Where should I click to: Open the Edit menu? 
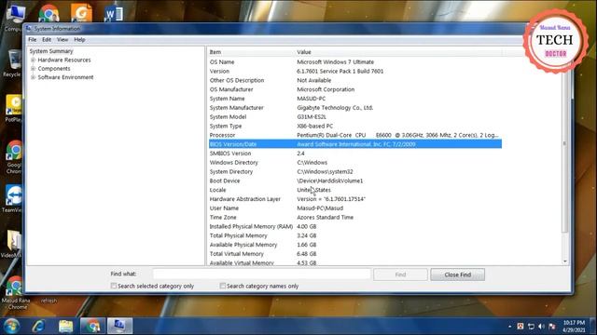pyautogui.click(x=47, y=39)
